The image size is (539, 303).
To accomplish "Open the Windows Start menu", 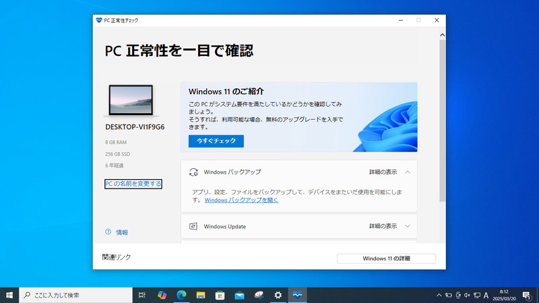I will coord(9,295).
